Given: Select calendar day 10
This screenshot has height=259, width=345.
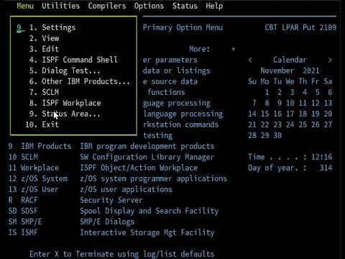Looking at the screenshot, I should click(x=290, y=103).
